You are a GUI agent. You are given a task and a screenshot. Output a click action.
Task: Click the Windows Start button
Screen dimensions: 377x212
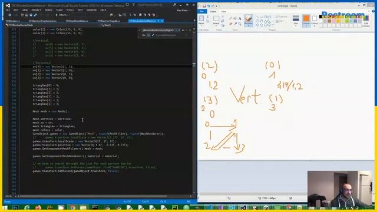[x=5, y=207]
